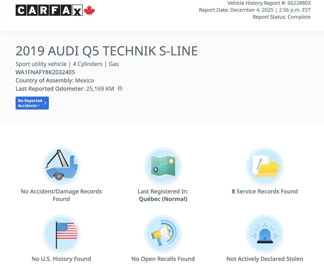Click the stolen status siren icon
The height and width of the screenshot is (271, 324).
point(265,233)
